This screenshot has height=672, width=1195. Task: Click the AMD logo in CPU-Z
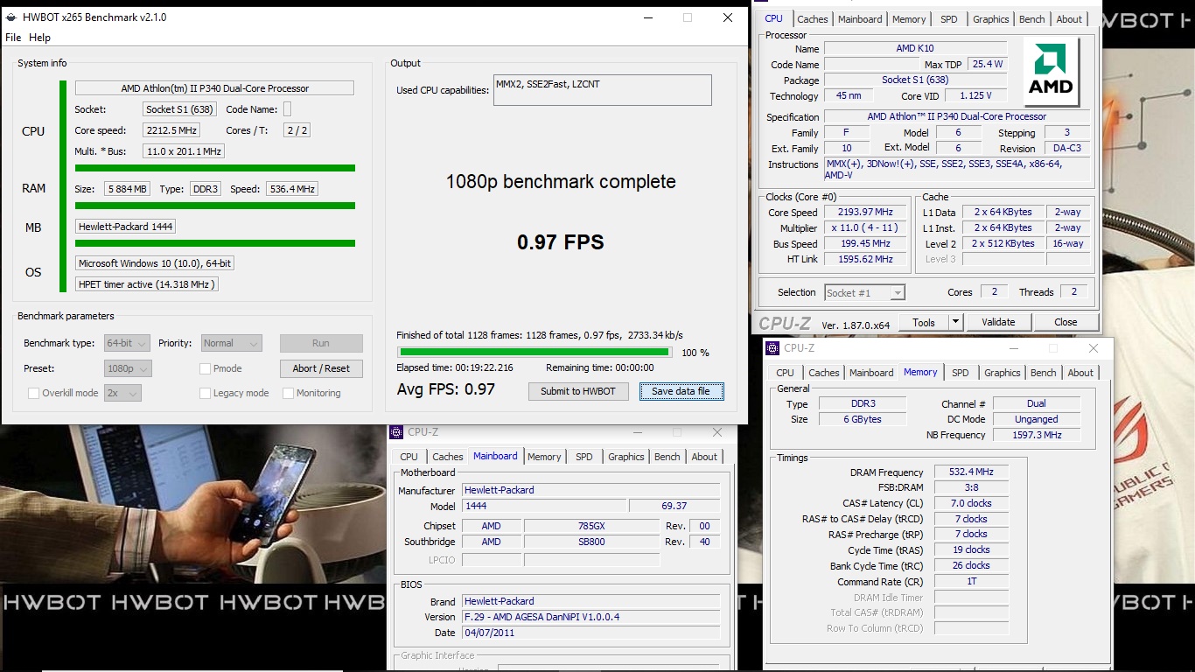point(1051,72)
